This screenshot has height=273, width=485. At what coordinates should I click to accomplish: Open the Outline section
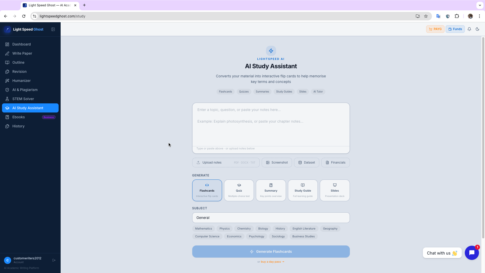click(x=30, y=62)
